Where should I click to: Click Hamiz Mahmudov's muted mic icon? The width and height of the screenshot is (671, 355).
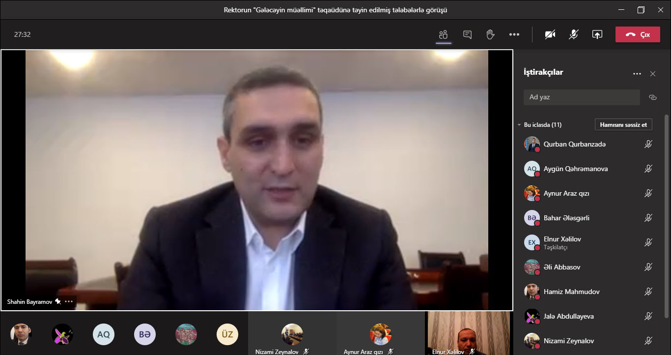[648, 292]
